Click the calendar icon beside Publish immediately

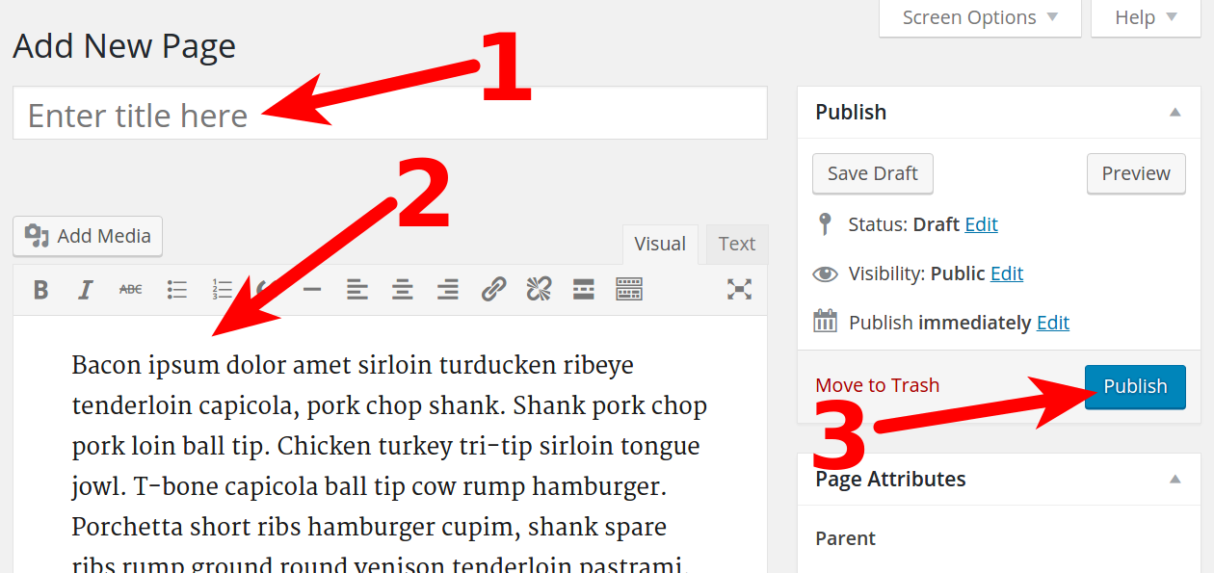(825, 322)
